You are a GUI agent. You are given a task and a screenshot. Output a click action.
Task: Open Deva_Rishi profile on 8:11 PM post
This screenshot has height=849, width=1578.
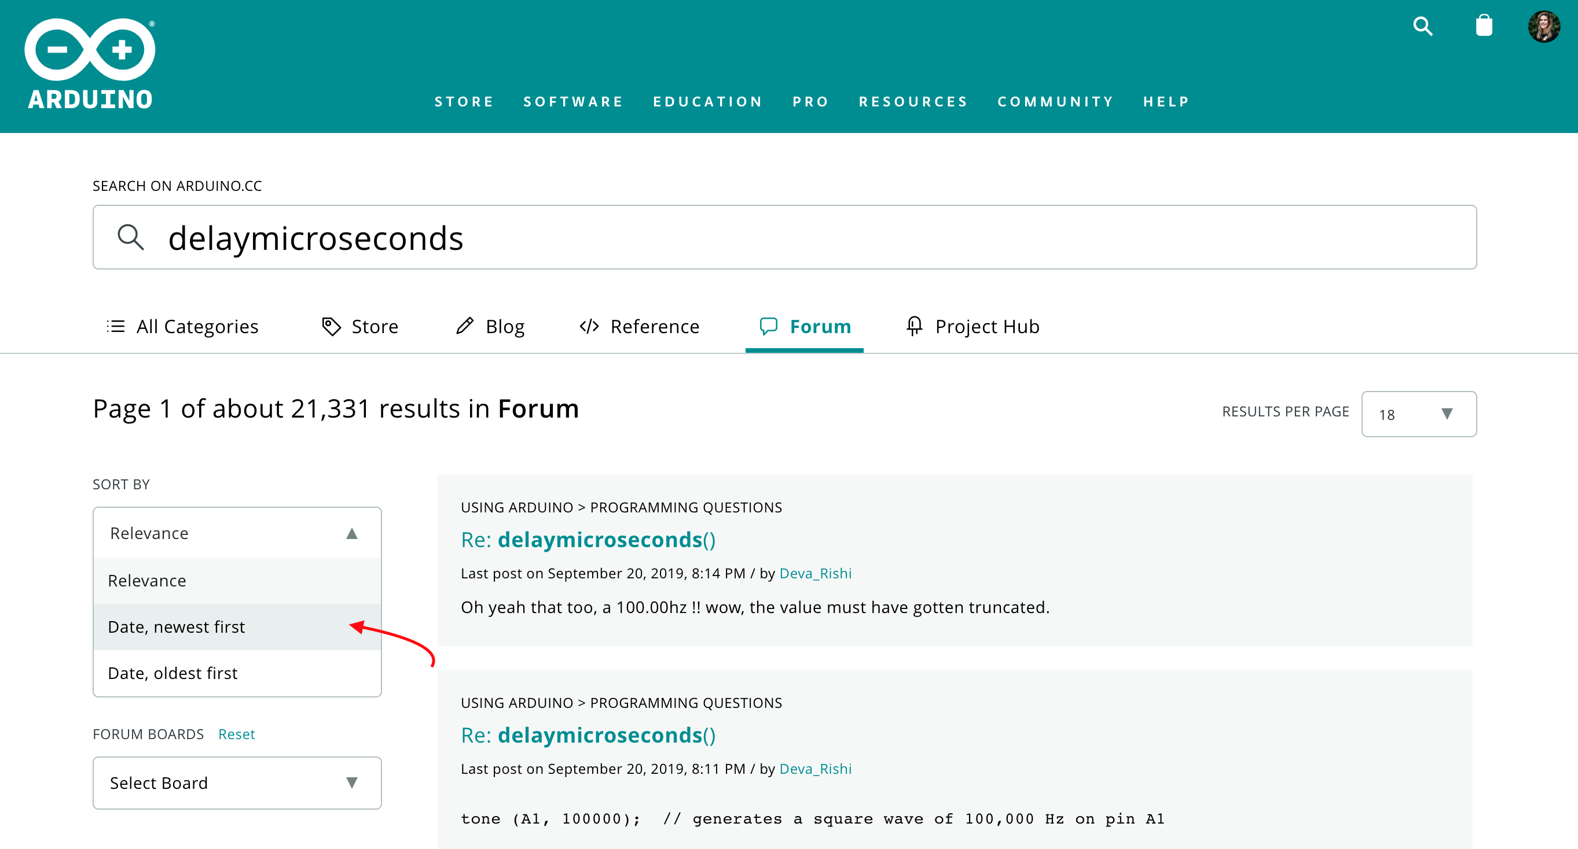[x=816, y=769]
